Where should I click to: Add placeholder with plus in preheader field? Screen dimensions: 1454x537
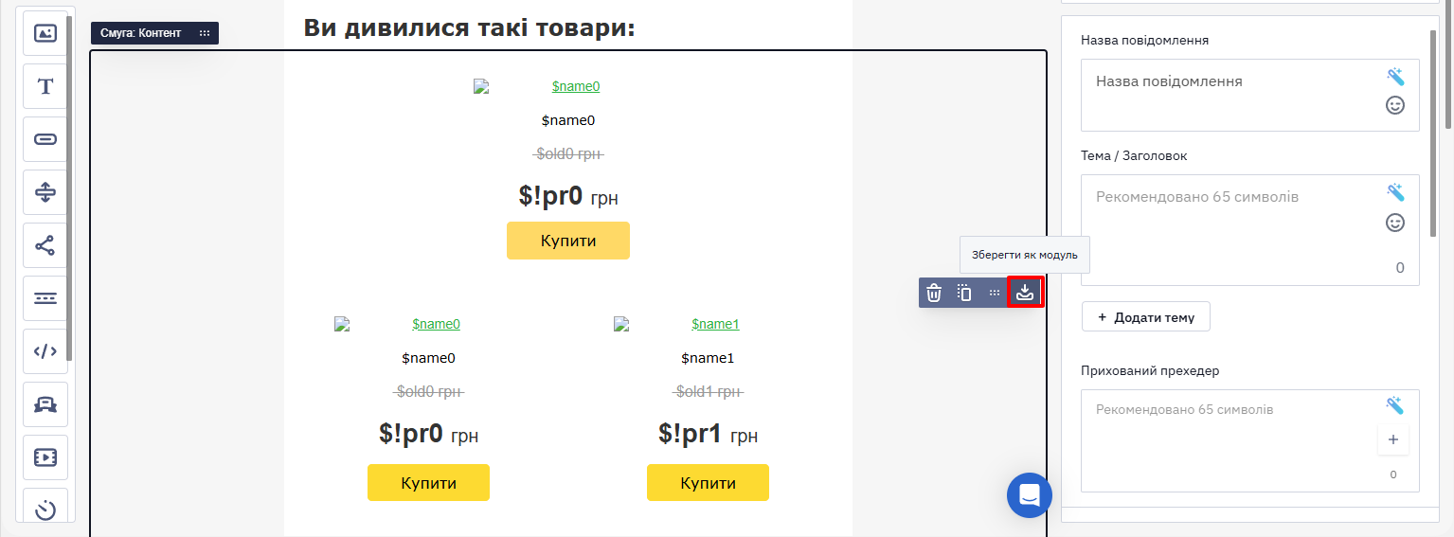point(1392,439)
